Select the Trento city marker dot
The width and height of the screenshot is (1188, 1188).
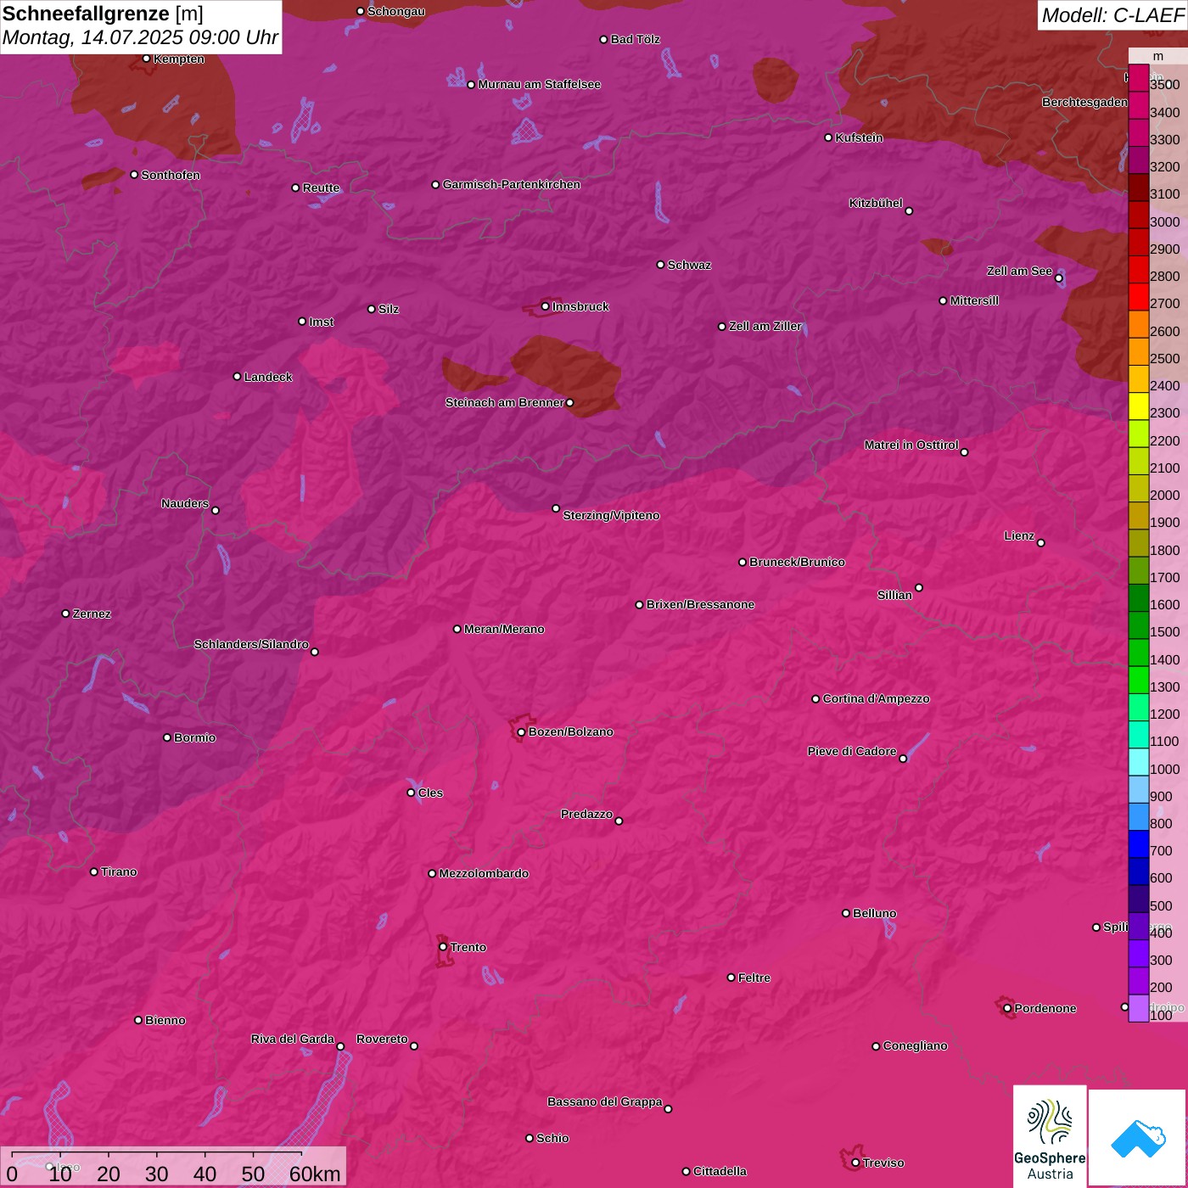point(443,947)
